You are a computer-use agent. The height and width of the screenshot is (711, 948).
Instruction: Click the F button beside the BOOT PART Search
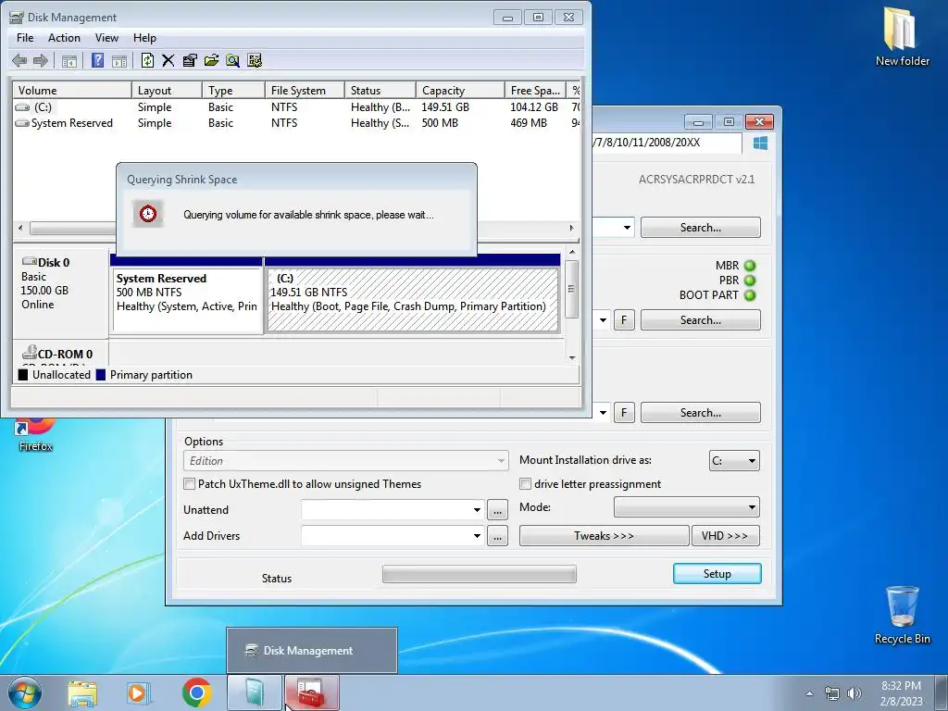624,319
